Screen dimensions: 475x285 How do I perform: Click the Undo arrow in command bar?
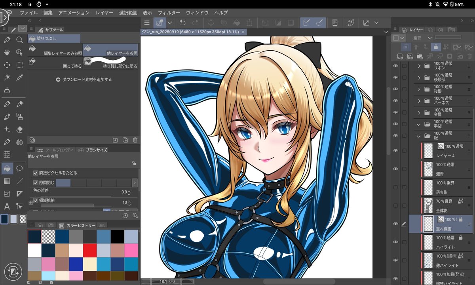182,23
